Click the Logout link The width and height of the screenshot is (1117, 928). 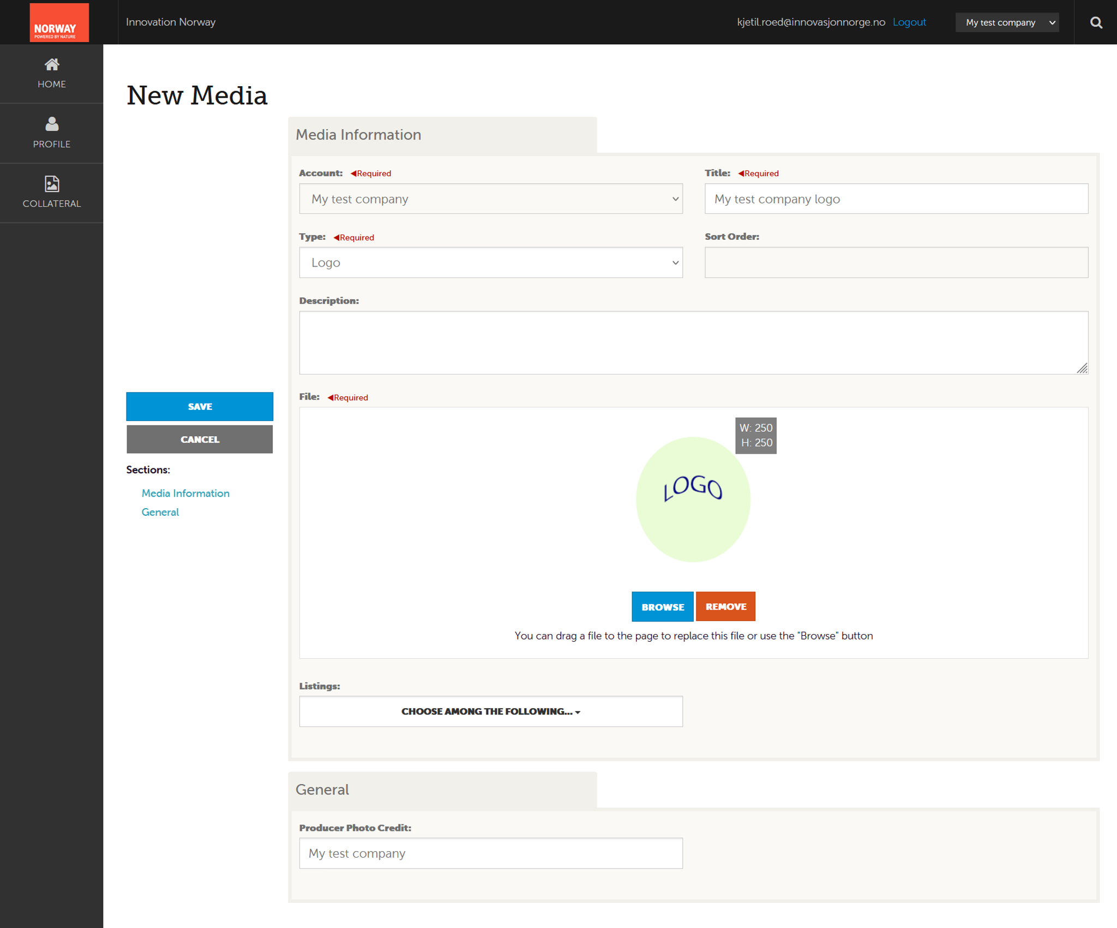[x=909, y=22]
